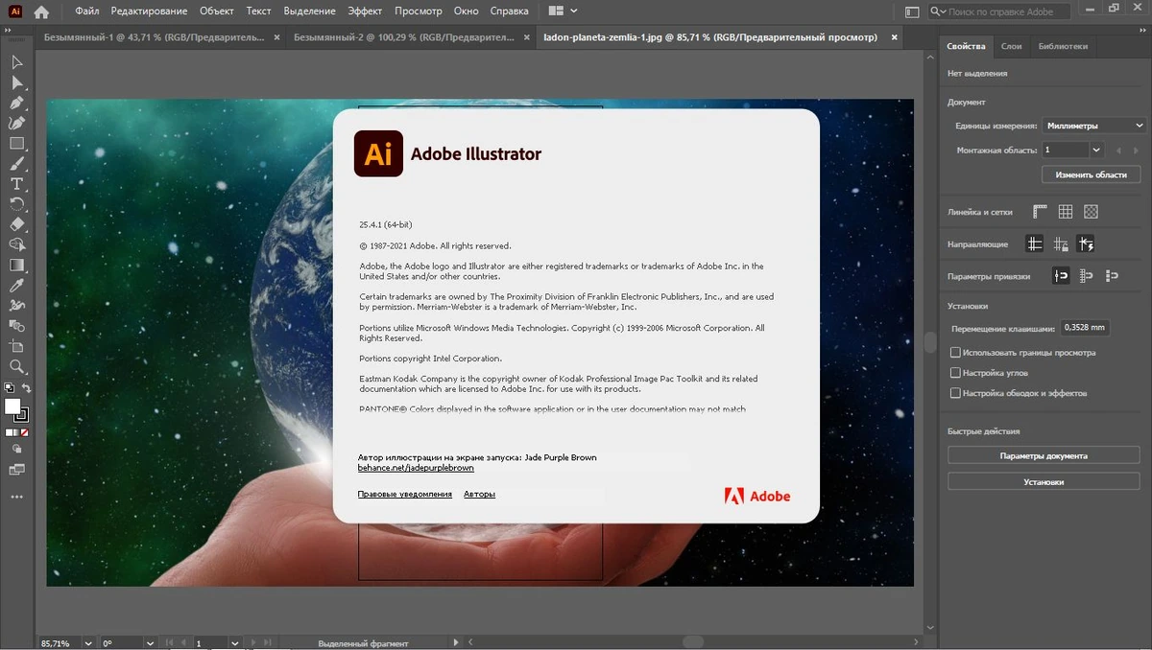The width and height of the screenshot is (1152, 650).
Task: Select the Paintbrush tool
Action: point(16,163)
